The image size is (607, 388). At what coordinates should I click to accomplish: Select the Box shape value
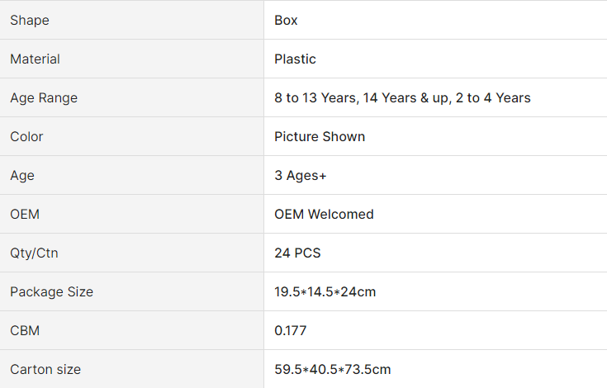[x=286, y=20]
